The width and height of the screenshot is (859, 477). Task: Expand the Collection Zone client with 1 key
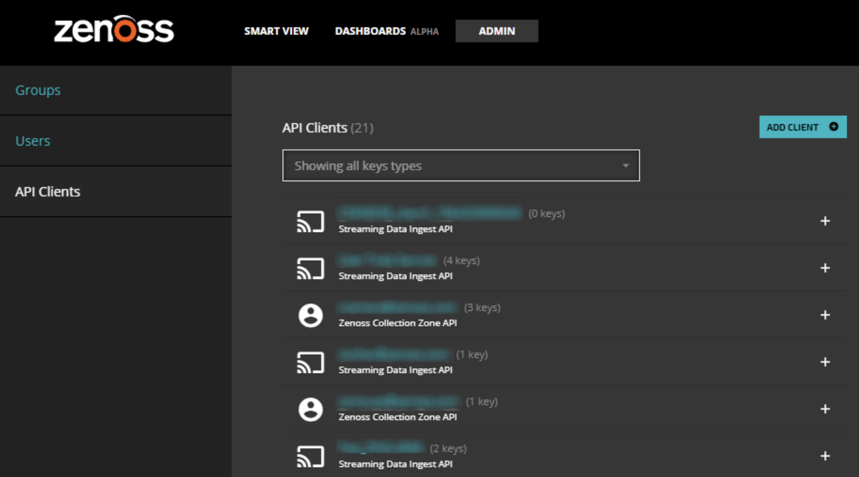click(x=825, y=409)
